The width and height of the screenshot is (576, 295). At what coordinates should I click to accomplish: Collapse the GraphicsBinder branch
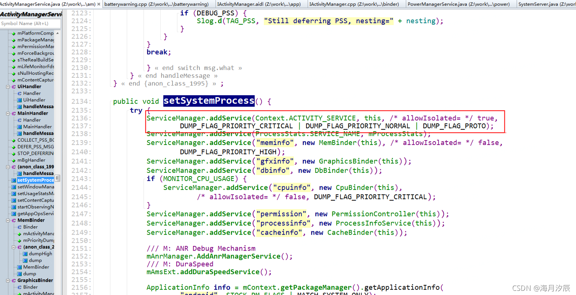(8, 280)
